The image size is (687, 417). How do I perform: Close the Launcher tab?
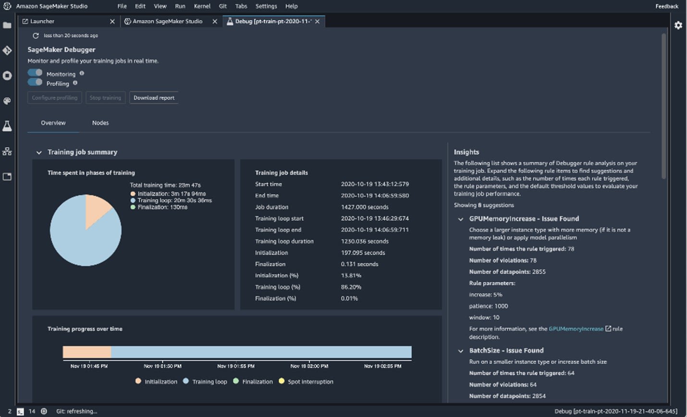coord(112,22)
